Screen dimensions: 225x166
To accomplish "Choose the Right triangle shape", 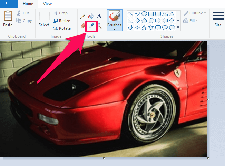I will click(130, 21).
